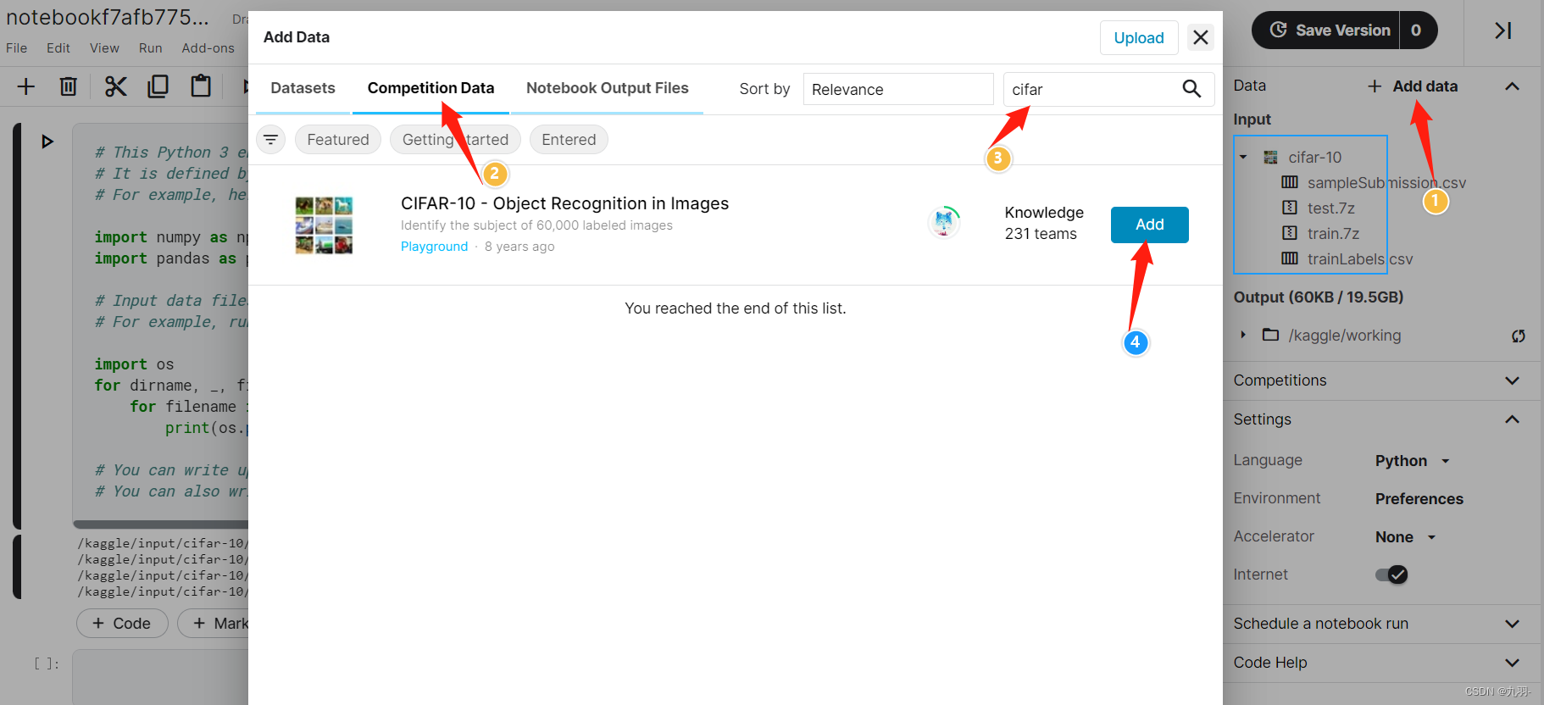Toggle the Internet switch

point(1391,575)
